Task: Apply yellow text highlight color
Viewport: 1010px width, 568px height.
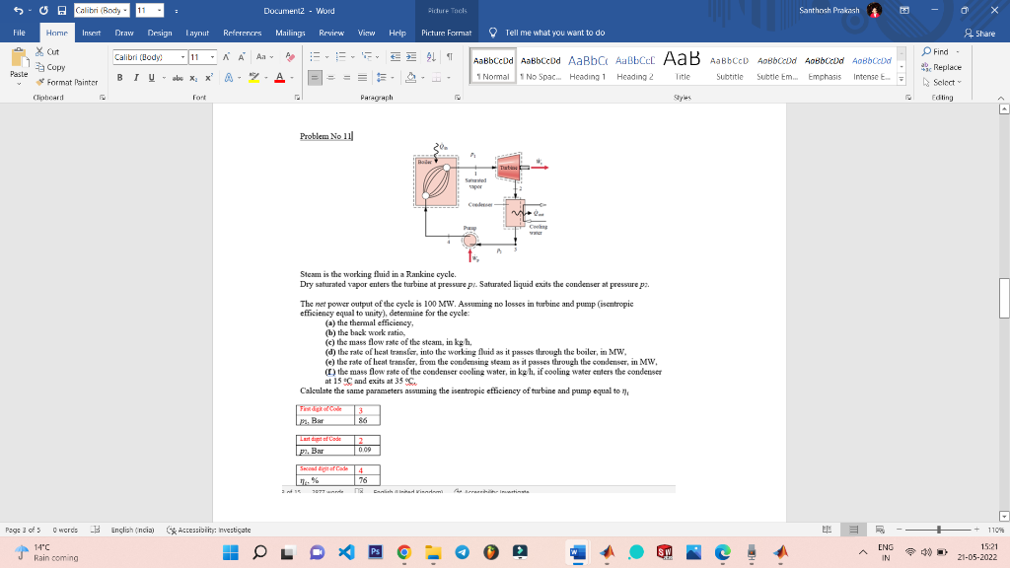Action: [253, 76]
